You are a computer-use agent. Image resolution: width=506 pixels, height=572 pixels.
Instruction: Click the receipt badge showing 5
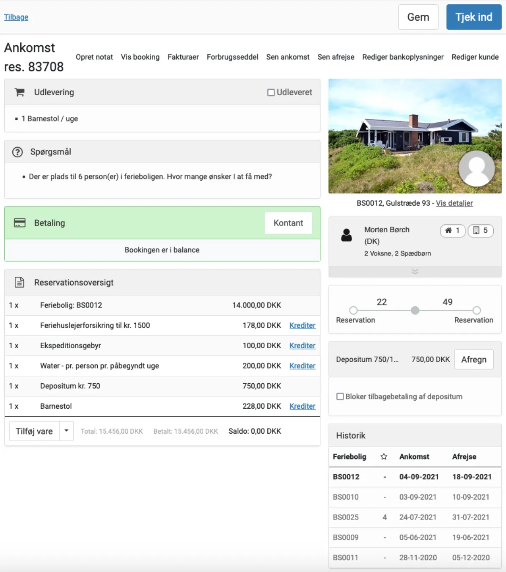tap(480, 231)
